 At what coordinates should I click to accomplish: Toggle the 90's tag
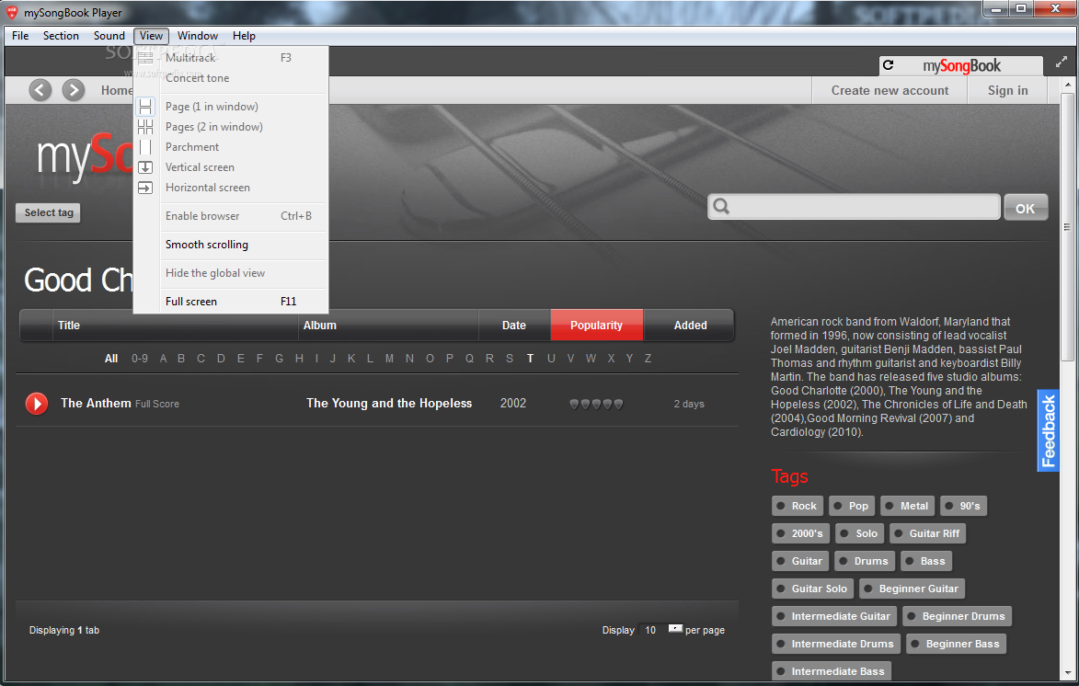[963, 506]
